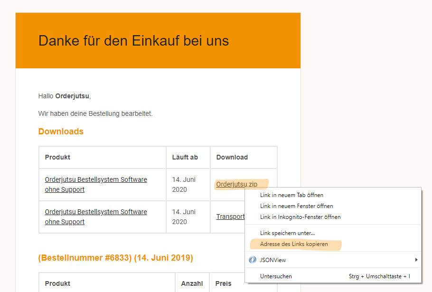
Task: Click the 'Produkt' header in the Downloads table
Action: (x=57, y=157)
